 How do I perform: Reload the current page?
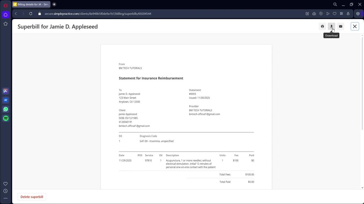(x=31, y=14)
